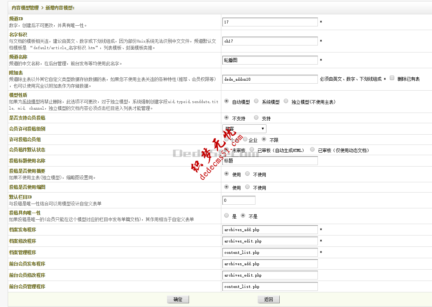Click the 投稿标题使用名称 input field
This screenshot has width=432, height=307.
point(270,161)
